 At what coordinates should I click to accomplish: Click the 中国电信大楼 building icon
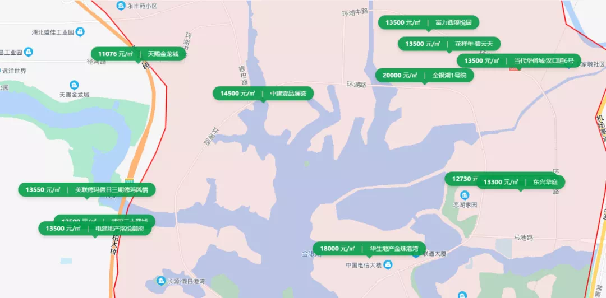click(x=388, y=265)
